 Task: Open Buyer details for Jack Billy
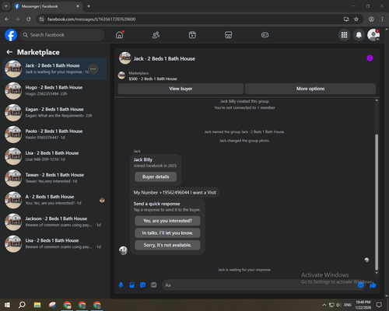(156, 176)
